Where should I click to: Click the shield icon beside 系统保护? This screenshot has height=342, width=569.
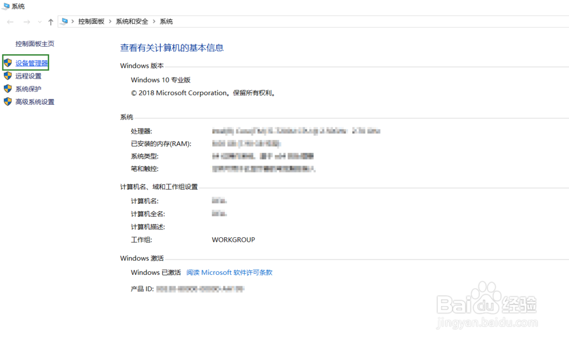coord(8,89)
